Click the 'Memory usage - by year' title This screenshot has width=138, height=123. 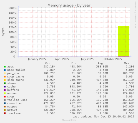coord(69,5)
